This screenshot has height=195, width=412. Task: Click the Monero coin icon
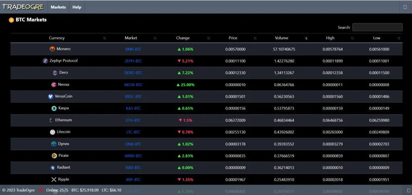click(52, 49)
